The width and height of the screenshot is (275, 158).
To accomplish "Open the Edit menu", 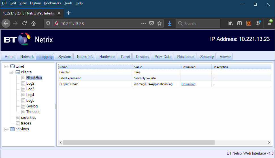I will pos(13,3).
